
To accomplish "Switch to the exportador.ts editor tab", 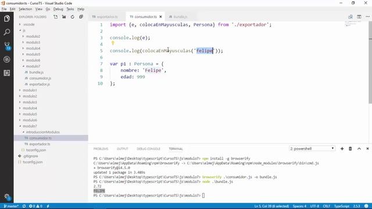I will (x=107, y=17).
